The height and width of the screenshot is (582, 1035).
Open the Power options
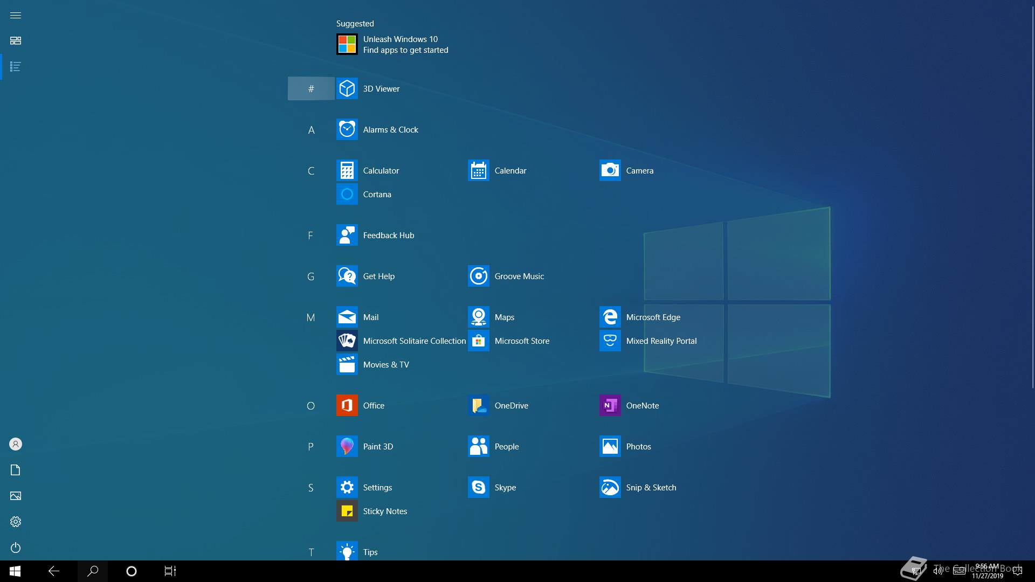pos(16,548)
